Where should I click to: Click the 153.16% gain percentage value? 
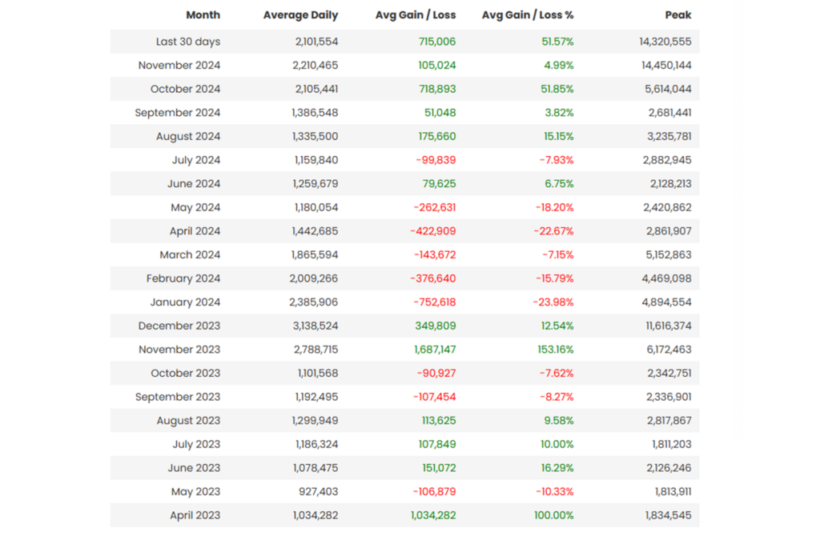pyautogui.click(x=553, y=350)
